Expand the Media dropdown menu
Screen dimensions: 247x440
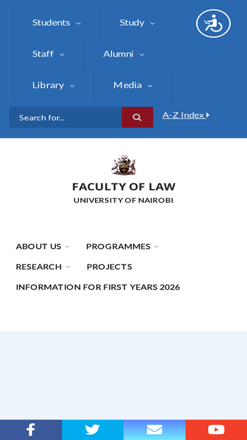pos(133,85)
